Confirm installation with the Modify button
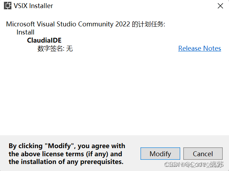Image resolution: width=229 pixels, height=171 pixels. pos(160,154)
